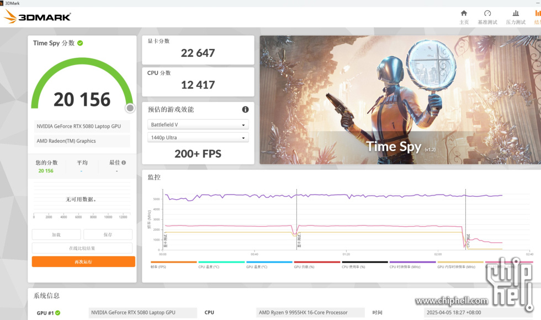Toggle the 帧率 (FPS) orange legend item
541x320 pixels.
[173, 264]
